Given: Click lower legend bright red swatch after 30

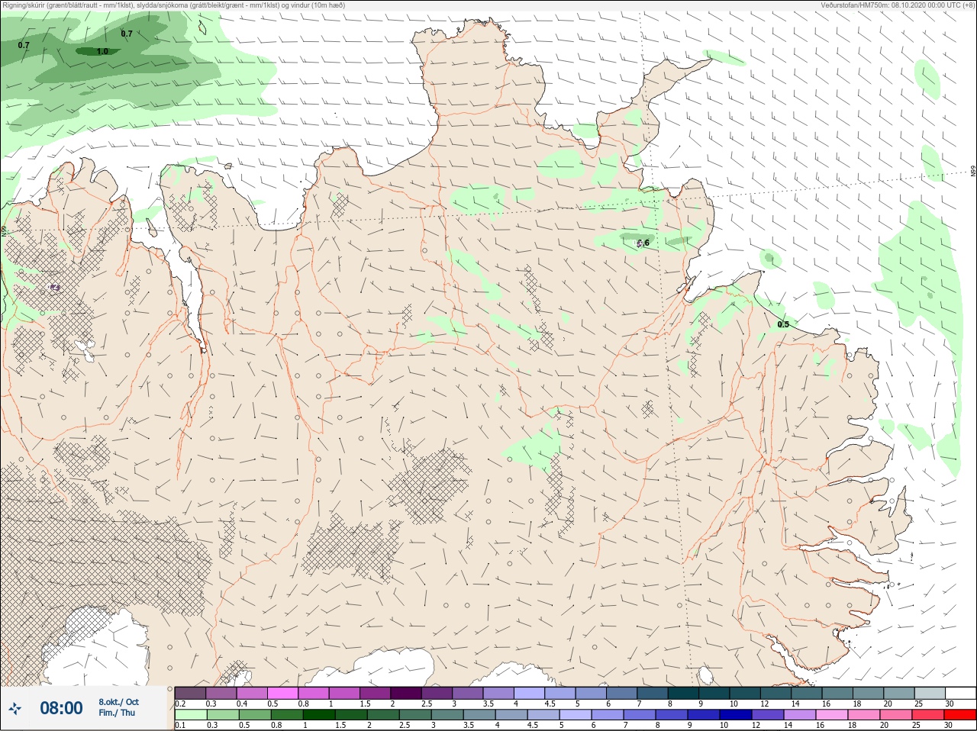Looking at the screenshot, I should [x=960, y=715].
